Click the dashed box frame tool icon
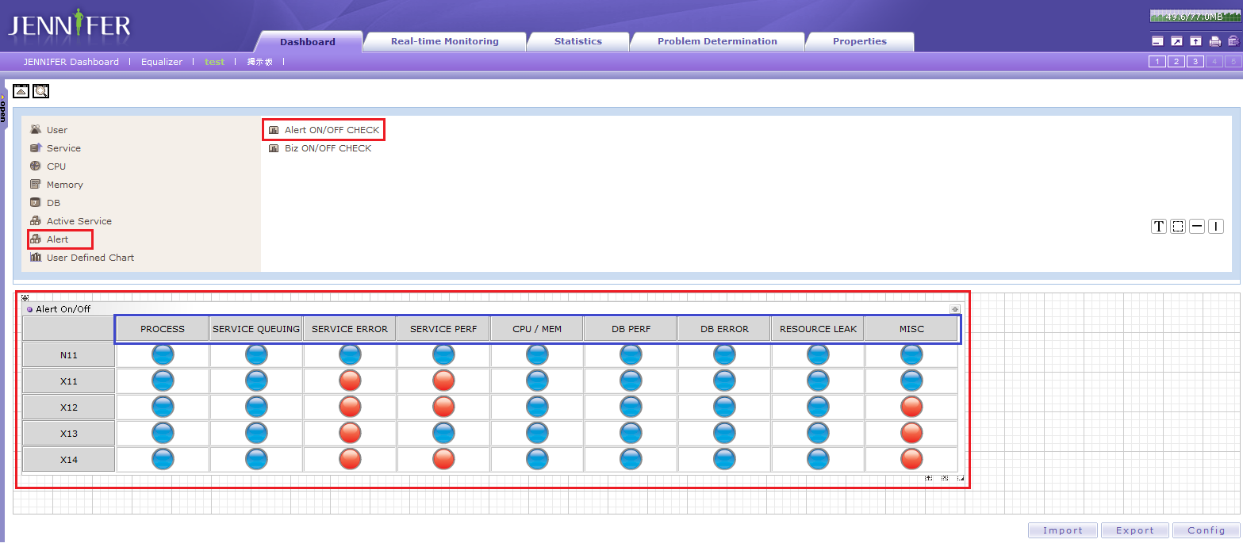This screenshot has height=547, width=1243. pos(1178,226)
